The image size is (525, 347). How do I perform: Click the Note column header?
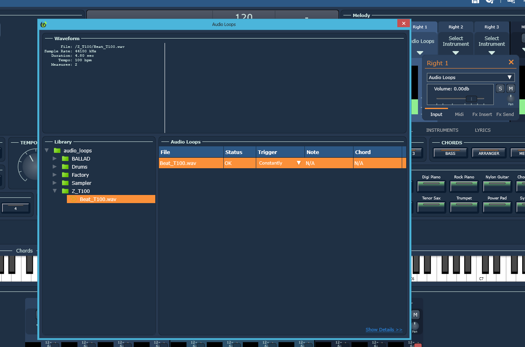coord(329,152)
